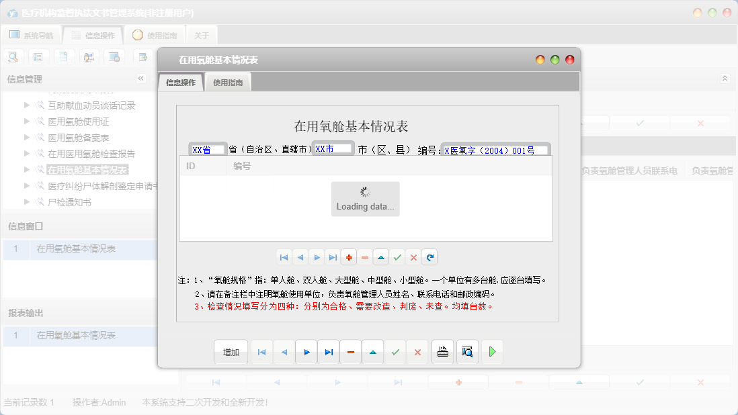Confirm changes with the green checkmark icon
Screen dimensions: 738x415
[397, 257]
